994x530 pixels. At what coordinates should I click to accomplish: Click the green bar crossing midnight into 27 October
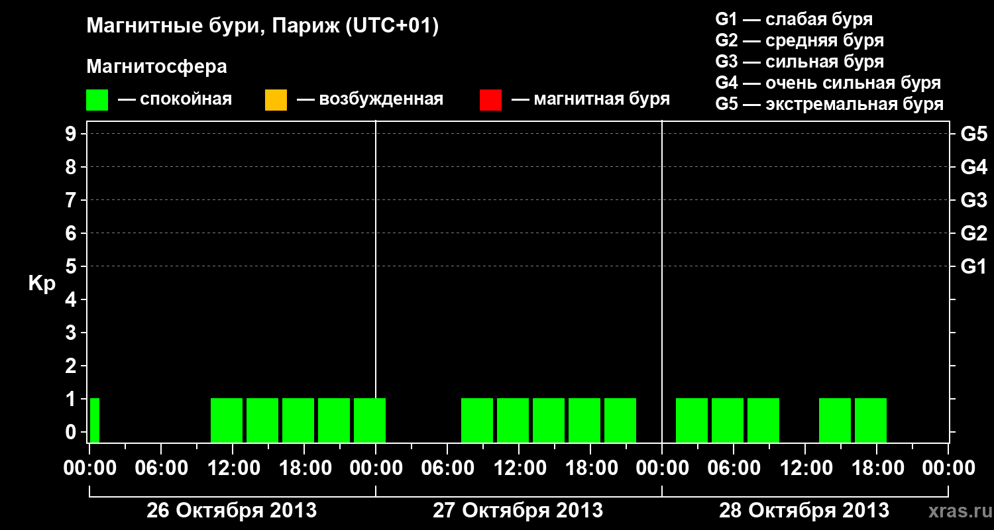pos(370,420)
